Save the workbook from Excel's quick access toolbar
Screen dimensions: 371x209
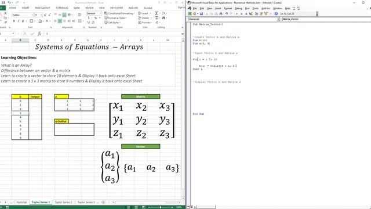click(3, 2)
